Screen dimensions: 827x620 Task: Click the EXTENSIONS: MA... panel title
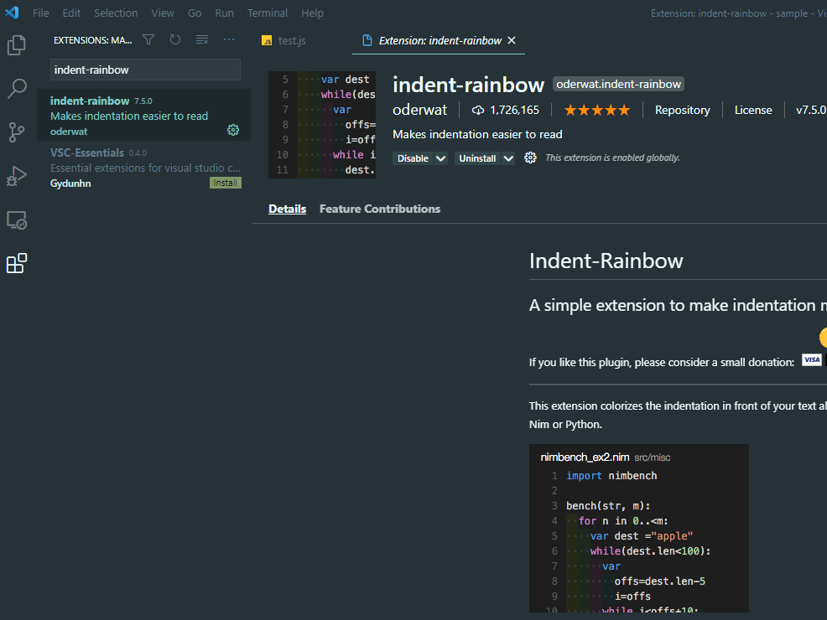[93, 40]
